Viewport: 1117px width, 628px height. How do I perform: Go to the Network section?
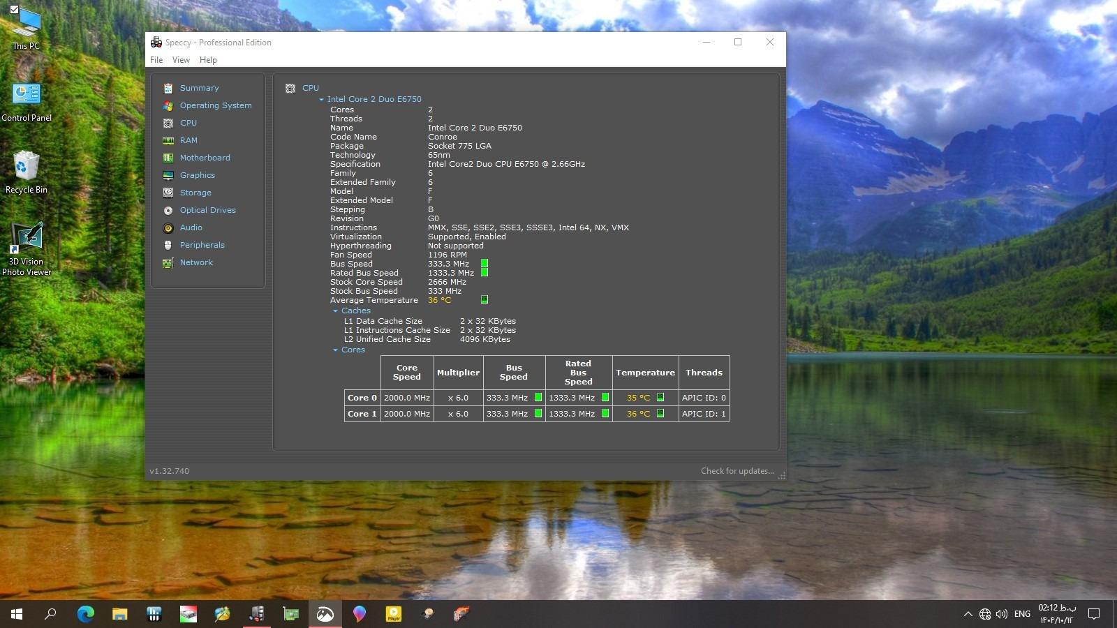point(196,262)
